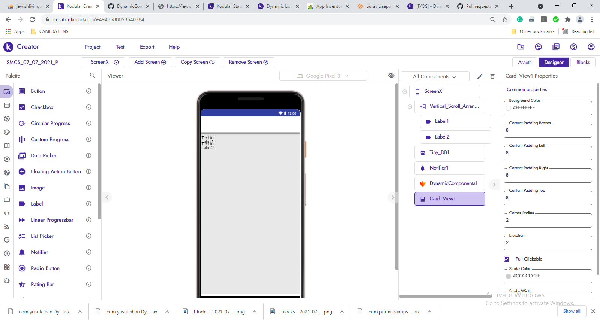The width and height of the screenshot is (600, 322).
Task: Collapse the ScreenX tree node
Action: tap(405, 92)
